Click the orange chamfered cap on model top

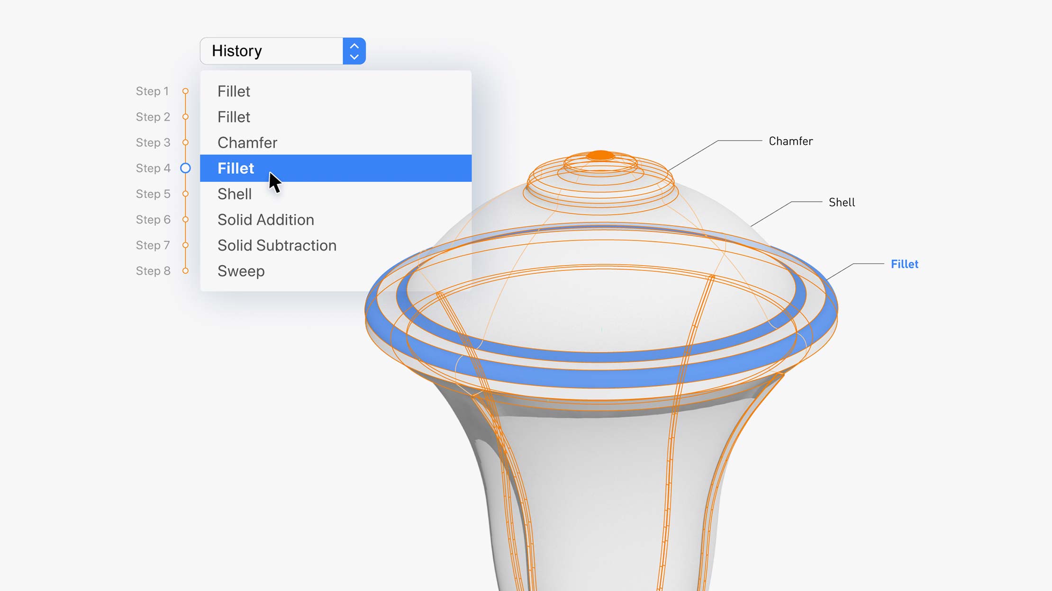click(x=600, y=155)
